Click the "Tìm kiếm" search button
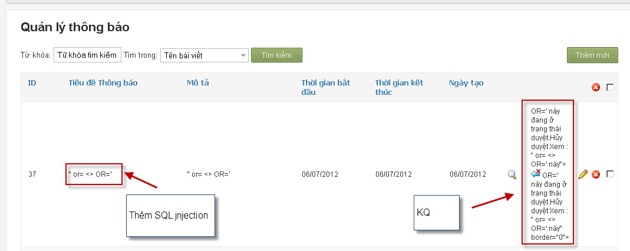 (x=276, y=55)
